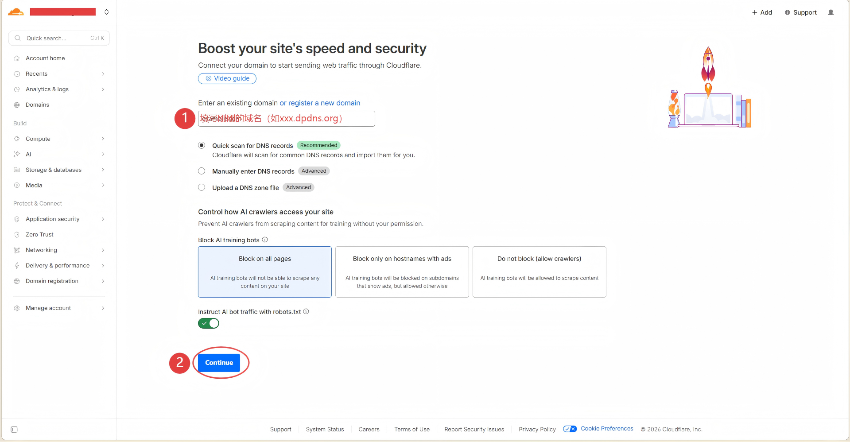Follow the register a new domain link
The height and width of the screenshot is (442, 850).
pyautogui.click(x=320, y=103)
